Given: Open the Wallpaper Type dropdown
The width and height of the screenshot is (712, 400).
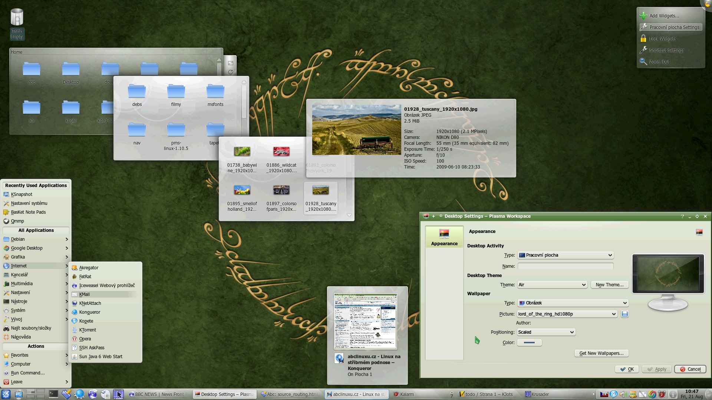Looking at the screenshot, I should (573, 303).
